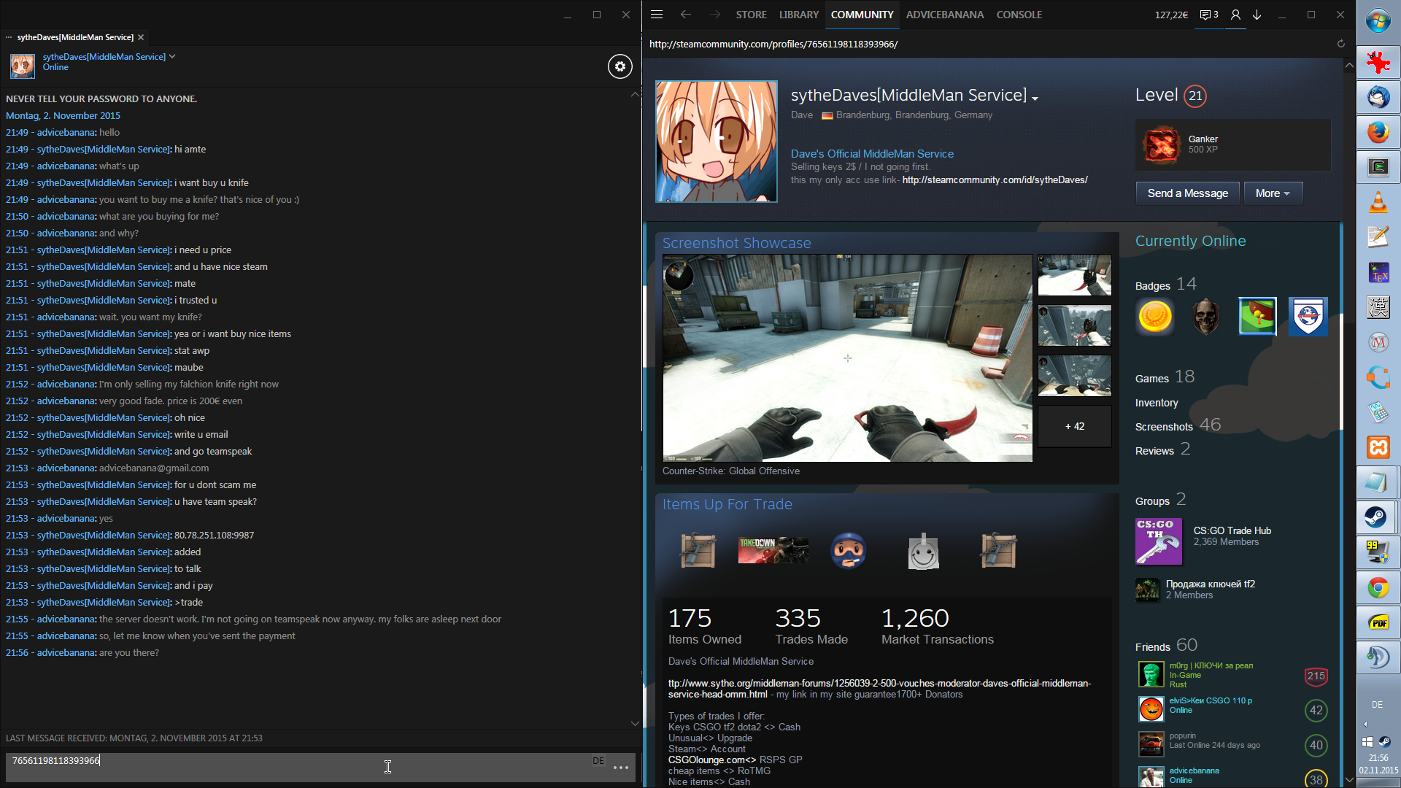Viewport: 1401px width, 788px height.
Task: Click the Steam icon in Windows taskbar
Action: (x=1377, y=517)
